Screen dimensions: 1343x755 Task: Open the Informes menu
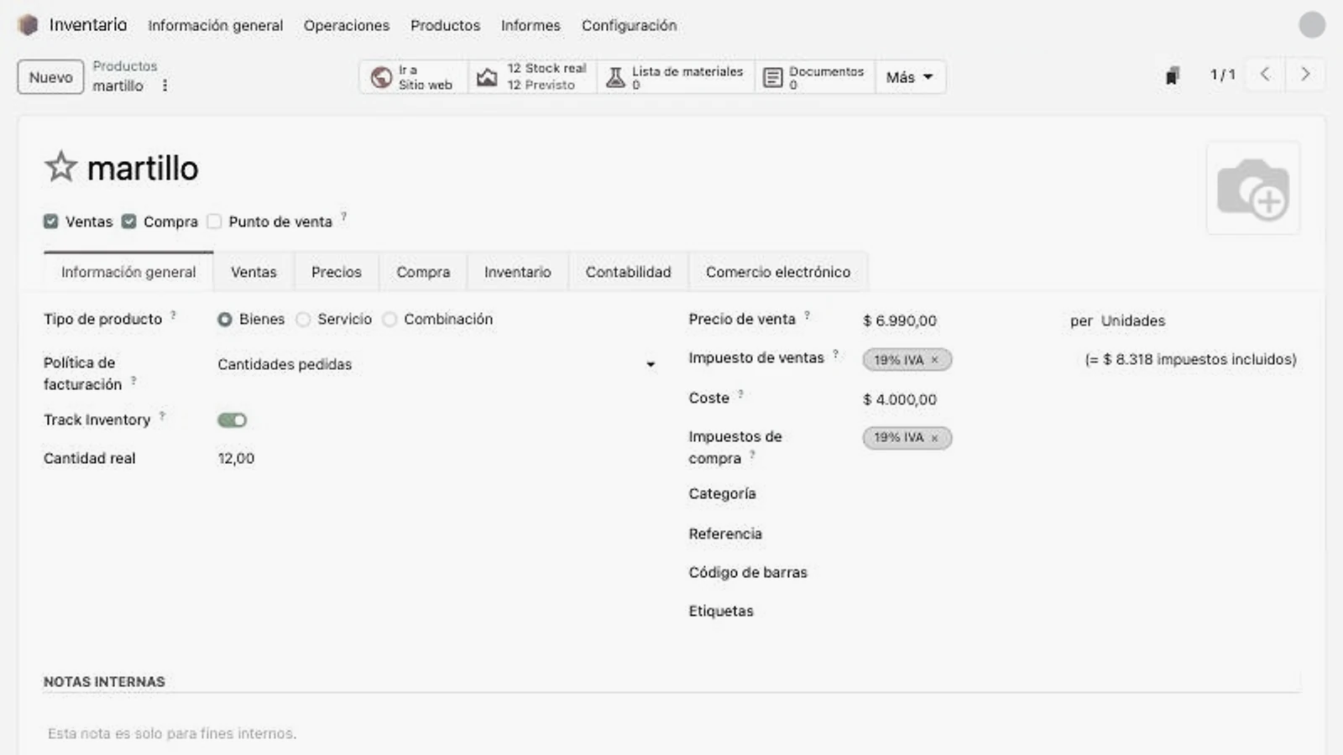pos(530,25)
